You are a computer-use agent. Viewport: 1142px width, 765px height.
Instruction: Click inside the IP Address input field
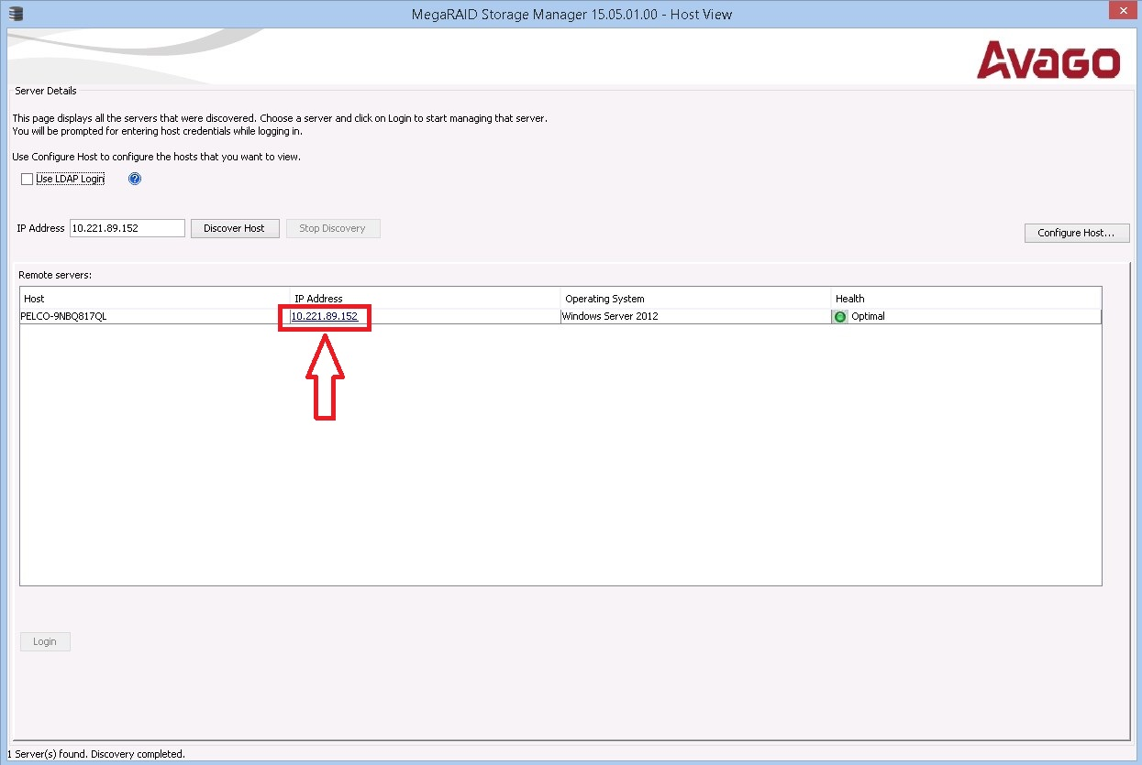point(127,228)
